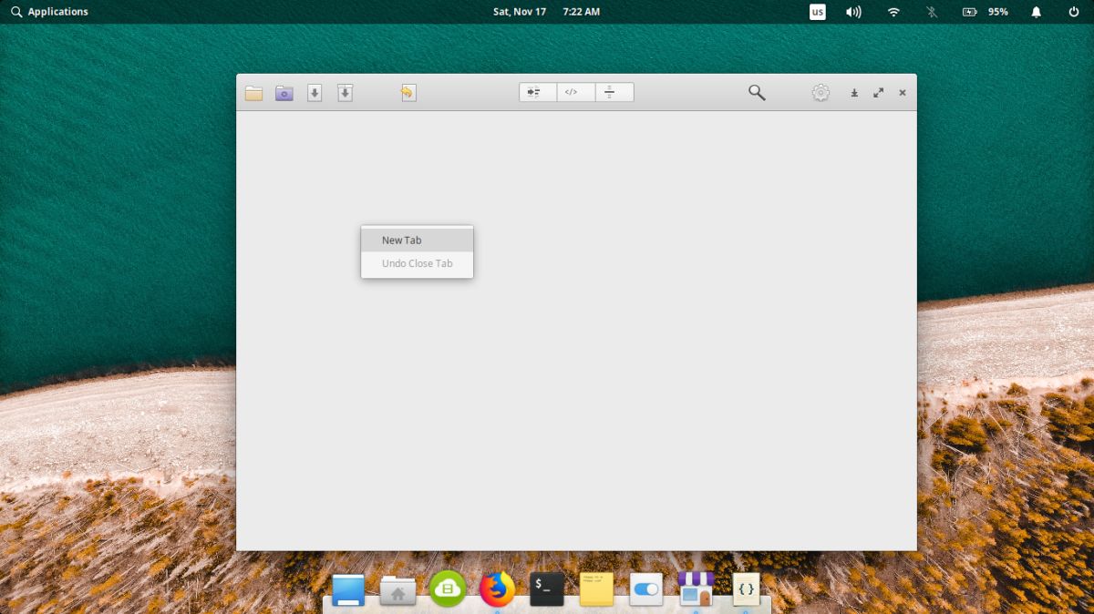
Task: Select the indent-arrow mode button
Action: pos(538,92)
